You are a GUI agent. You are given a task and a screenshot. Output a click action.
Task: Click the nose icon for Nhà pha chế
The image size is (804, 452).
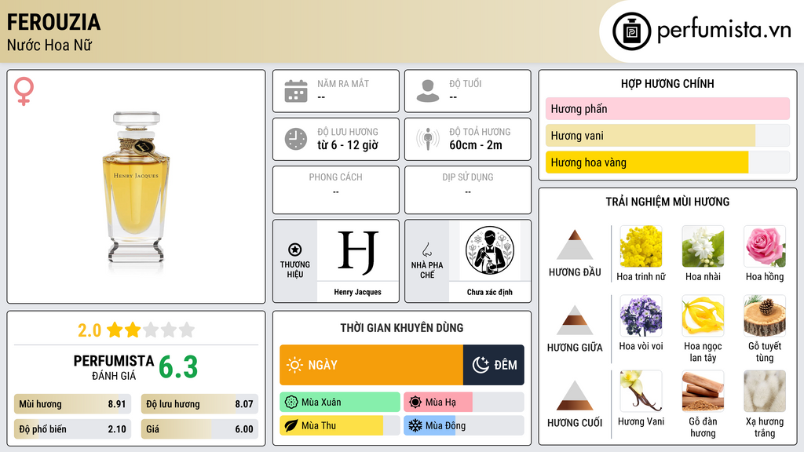pyautogui.click(x=426, y=250)
